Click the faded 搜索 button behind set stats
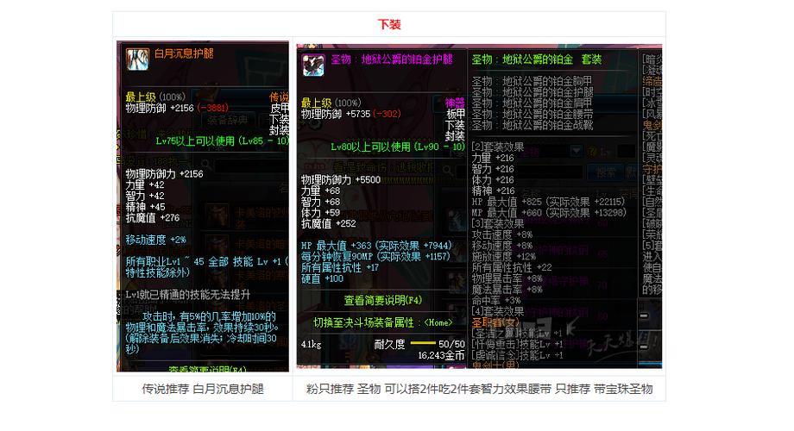This screenshot has height=431, width=794. (606, 172)
